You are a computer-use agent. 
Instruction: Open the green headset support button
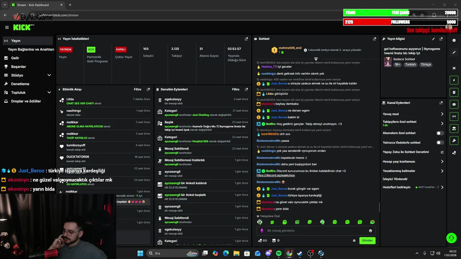[451, 238]
